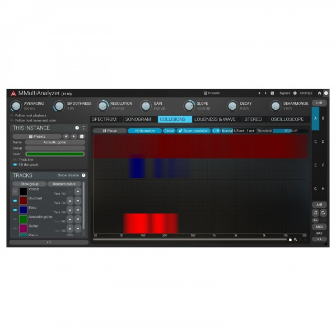The height and width of the screenshot is (336, 336).
Task: Click the MeldaProduction logo icon
Action: tap(13, 93)
